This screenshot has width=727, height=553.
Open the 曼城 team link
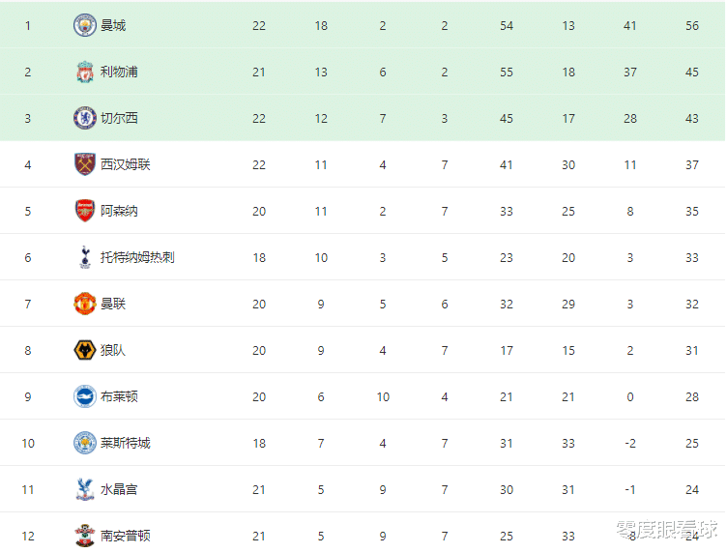click(x=113, y=25)
